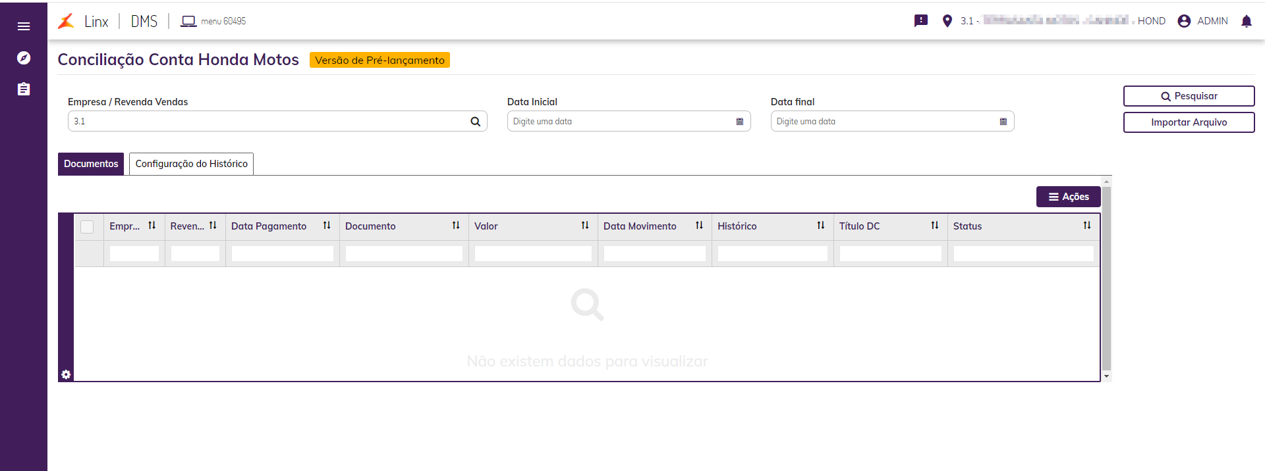Open the feedback message icon

tap(921, 21)
